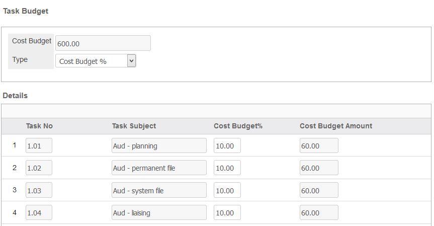Edit Cost Budget% for Aud - liaising row
This screenshot has height=226, width=434.
pos(227,212)
